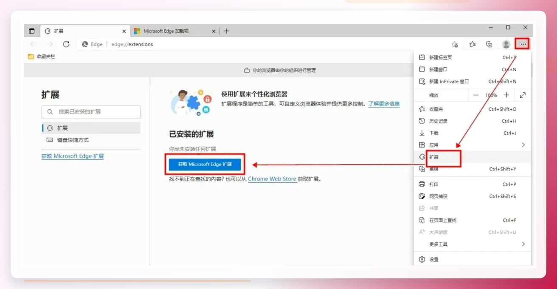This screenshot has height=289, width=557.
Task: Open the tab actions menu icon
Action: click(31, 31)
